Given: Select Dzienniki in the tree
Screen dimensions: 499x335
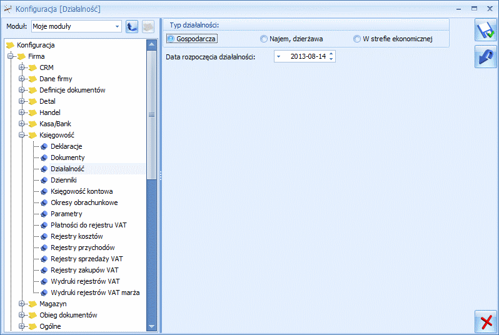Looking at the screenshot, I should point(64,180).
